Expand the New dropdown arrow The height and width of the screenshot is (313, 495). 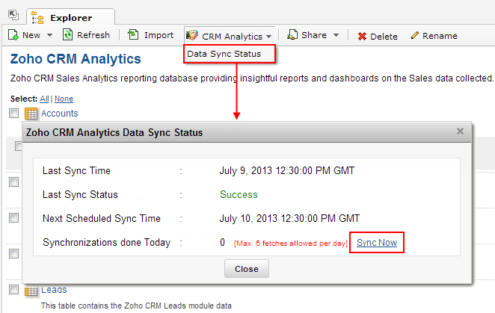49,35
